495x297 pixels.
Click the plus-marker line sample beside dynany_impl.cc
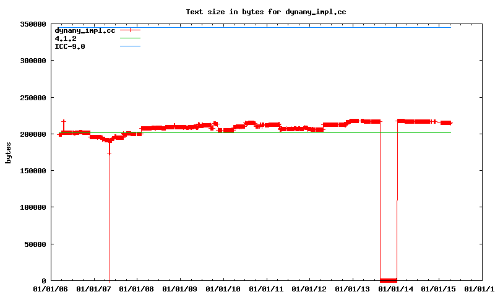pyautogui.click(x=131, y=30)
